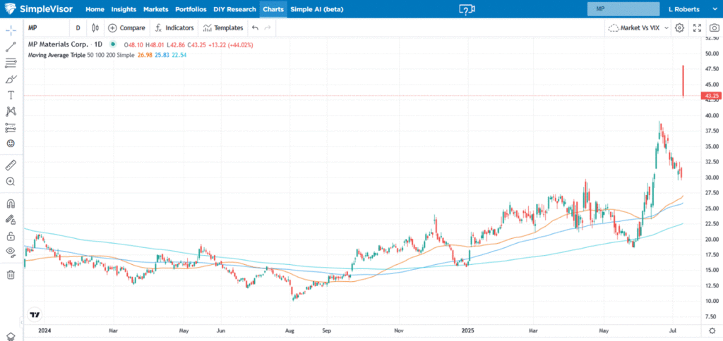Open the Fibonacci retracement tools
This screenshot has width=723, height=341.
click(11, 63)
